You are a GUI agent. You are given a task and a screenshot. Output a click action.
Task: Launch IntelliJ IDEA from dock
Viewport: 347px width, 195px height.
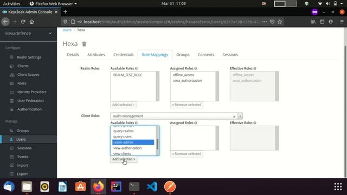pos(116,186)
